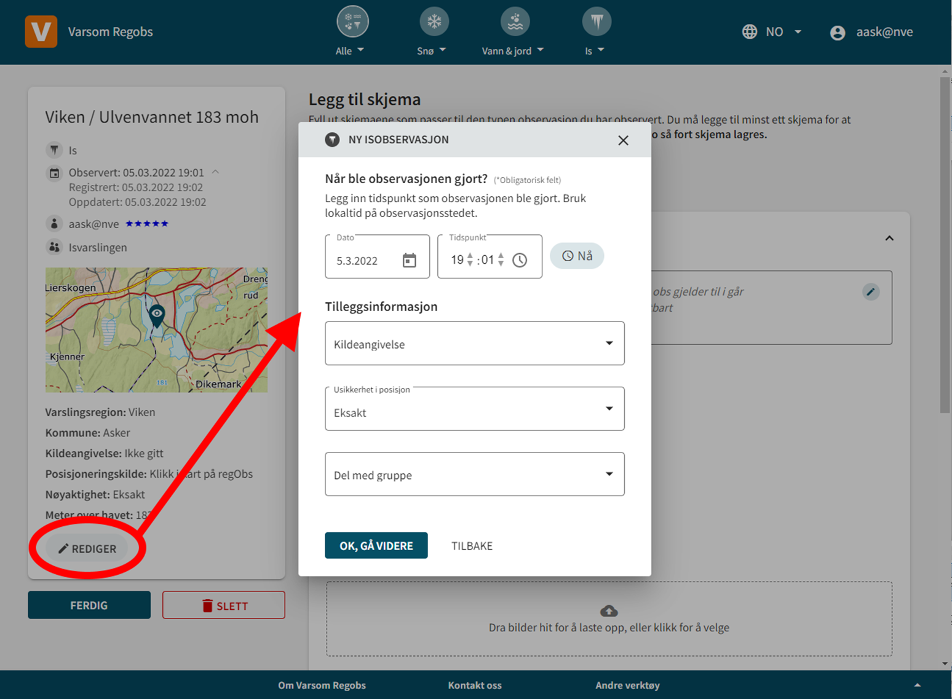This screenshot has height=699, width=952.
Task: Set time to now with Nå button
Action: point(577,256)
